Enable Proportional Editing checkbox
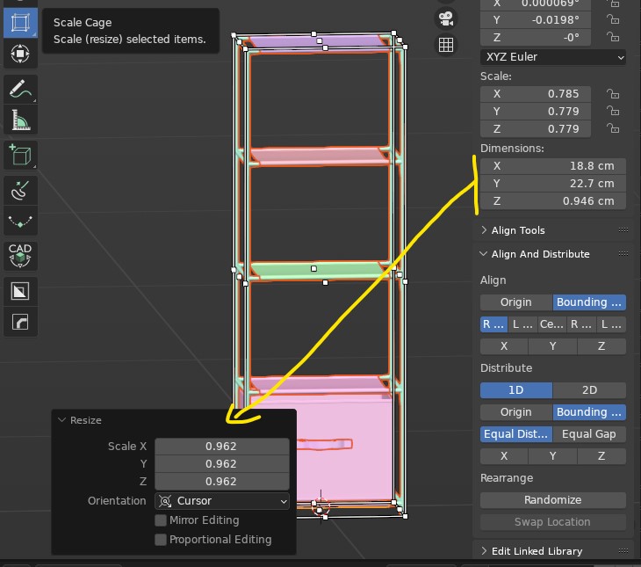The height and width of the screenshot is (567, 641). pyautogui.click(x=161, y=540)
